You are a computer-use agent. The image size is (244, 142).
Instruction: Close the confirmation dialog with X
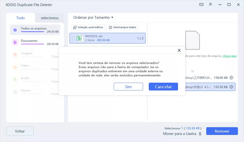point(179,50)
